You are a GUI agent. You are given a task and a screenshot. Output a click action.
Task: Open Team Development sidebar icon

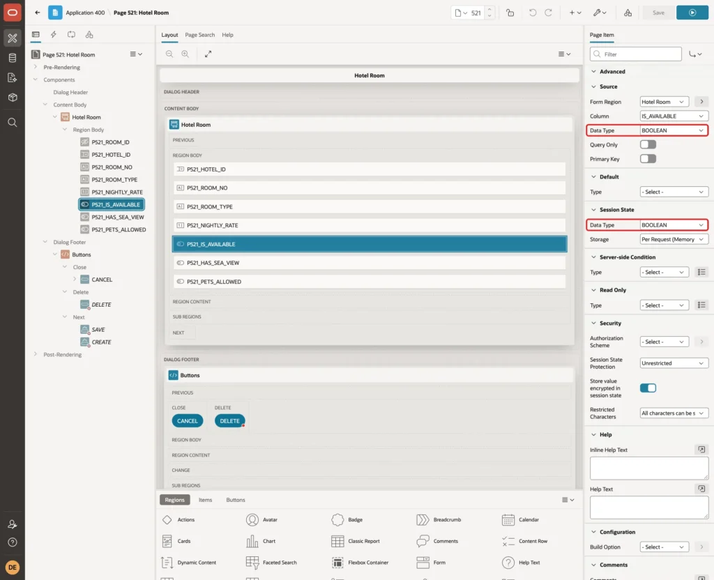[x=13, y=77]
